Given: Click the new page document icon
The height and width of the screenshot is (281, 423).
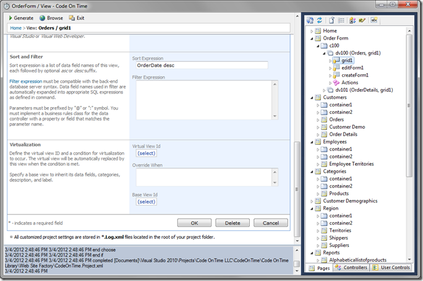Looking at the screenshot, I should [x=331, y=20].
